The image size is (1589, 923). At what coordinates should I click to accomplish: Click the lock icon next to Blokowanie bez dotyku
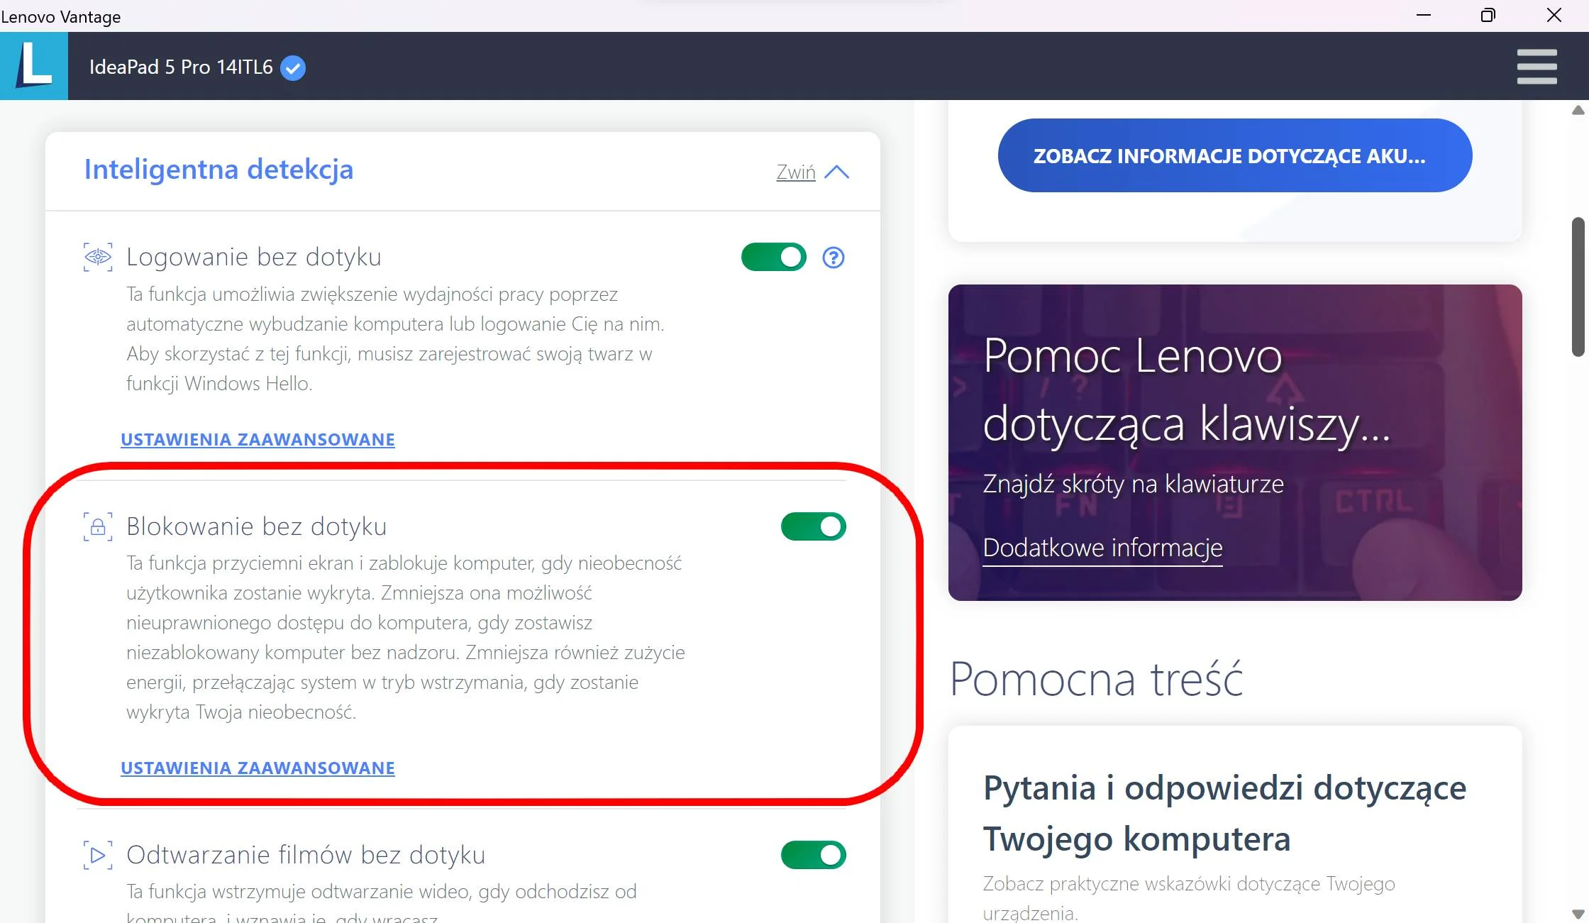(98, 526)
